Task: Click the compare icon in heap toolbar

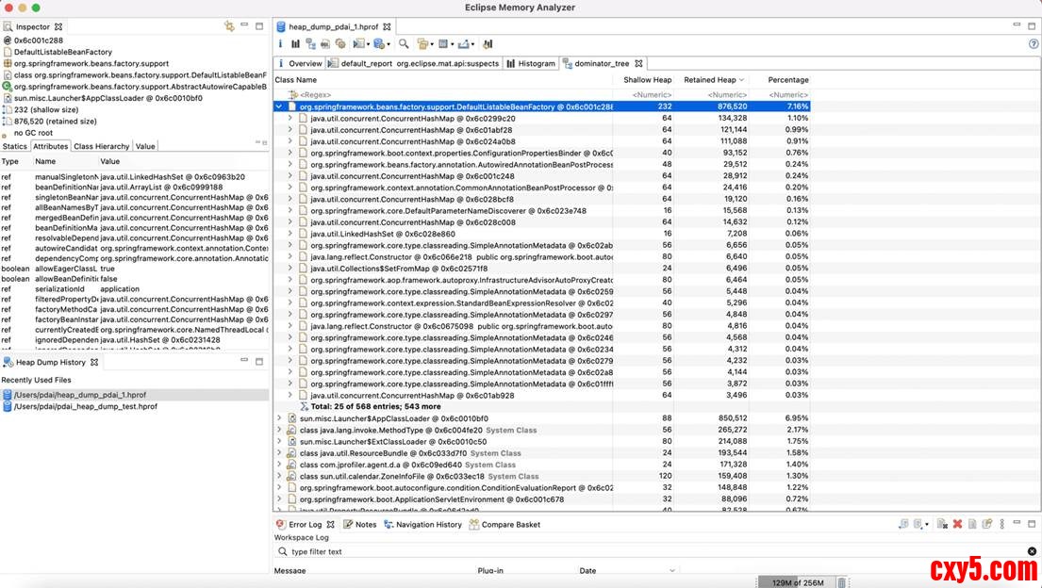Action: click(x=488, y=44)
